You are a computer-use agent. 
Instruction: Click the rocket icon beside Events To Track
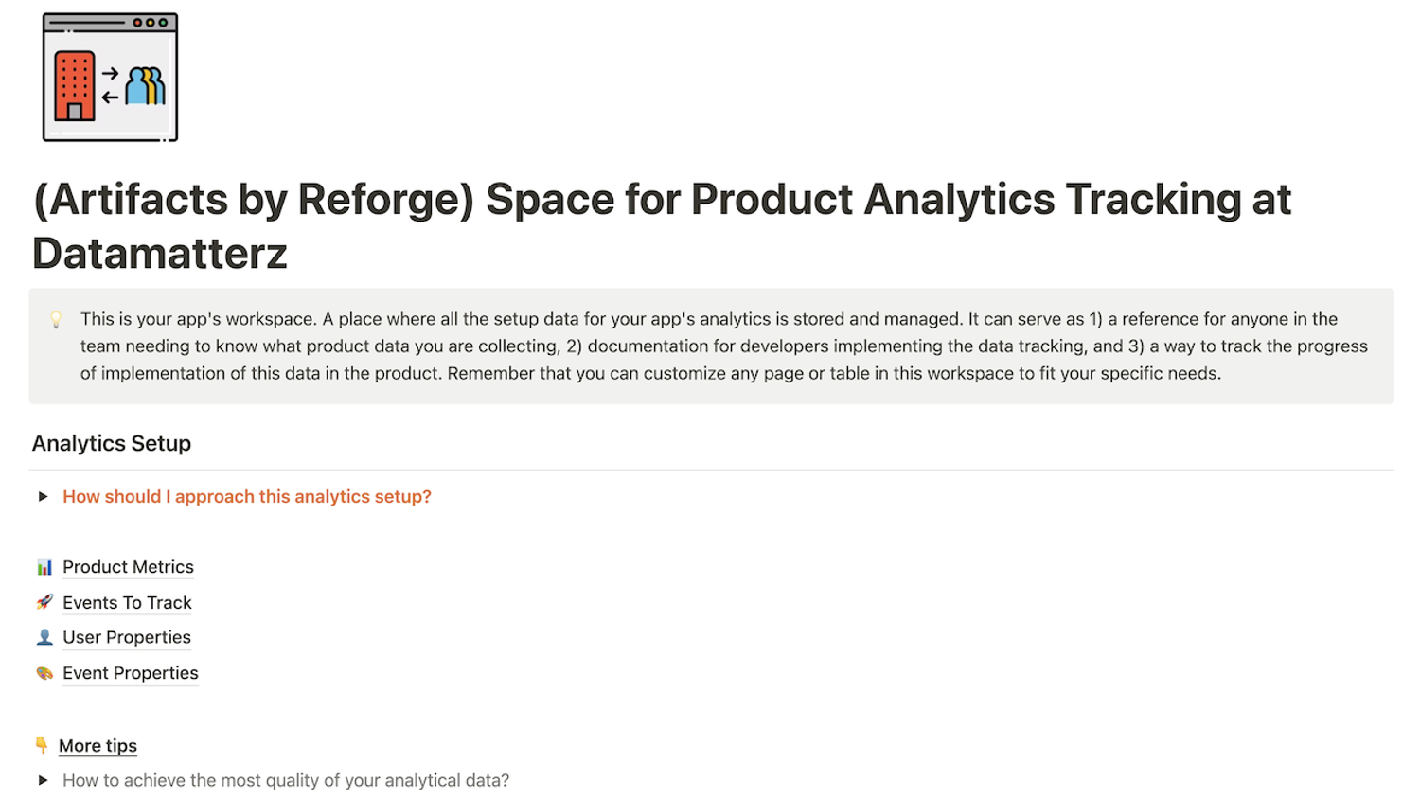click(44, 602)
